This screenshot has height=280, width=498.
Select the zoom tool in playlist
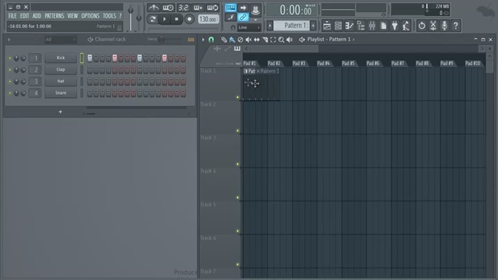(x=281, y=40)
